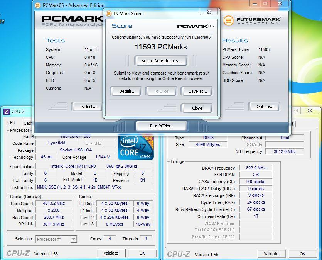Click Command Rate value 1T
The height and width of the screenshot is (260, 322).
pos(256,216)
